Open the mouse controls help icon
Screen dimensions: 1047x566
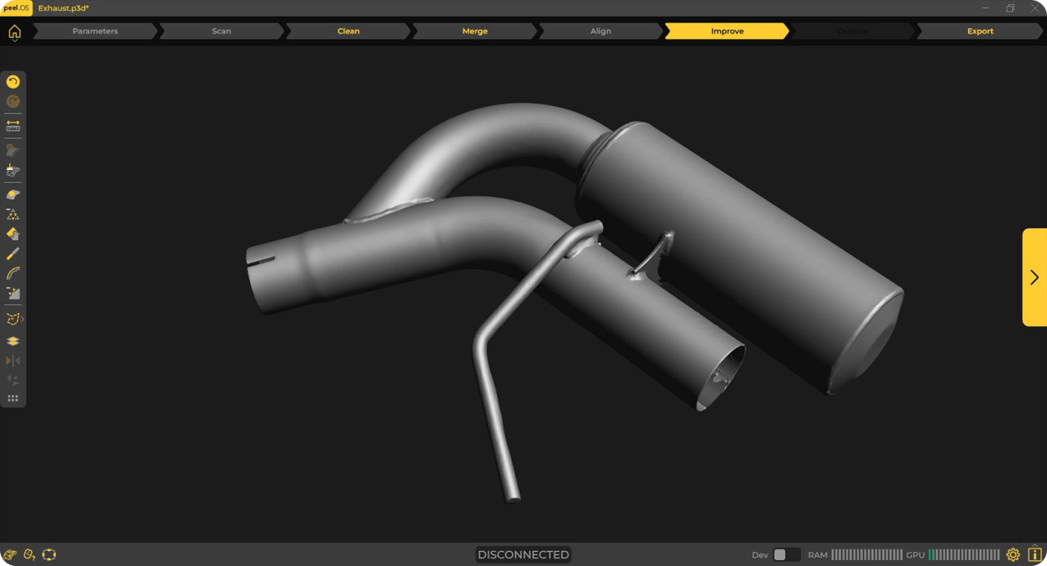point(28,554)
